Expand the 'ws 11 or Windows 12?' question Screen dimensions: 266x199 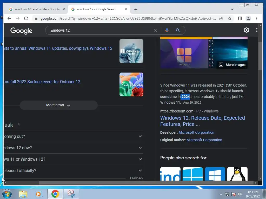(73, 159)
